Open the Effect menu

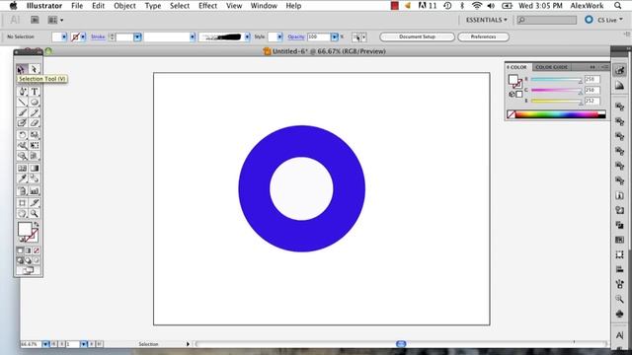pos(207,6)
